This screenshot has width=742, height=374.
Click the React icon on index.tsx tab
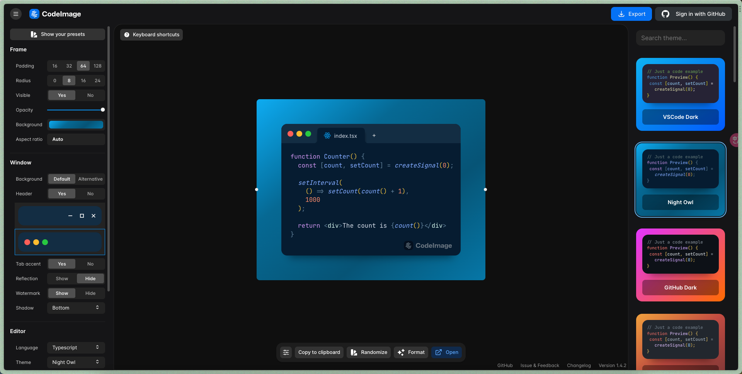tap(327, 136)
